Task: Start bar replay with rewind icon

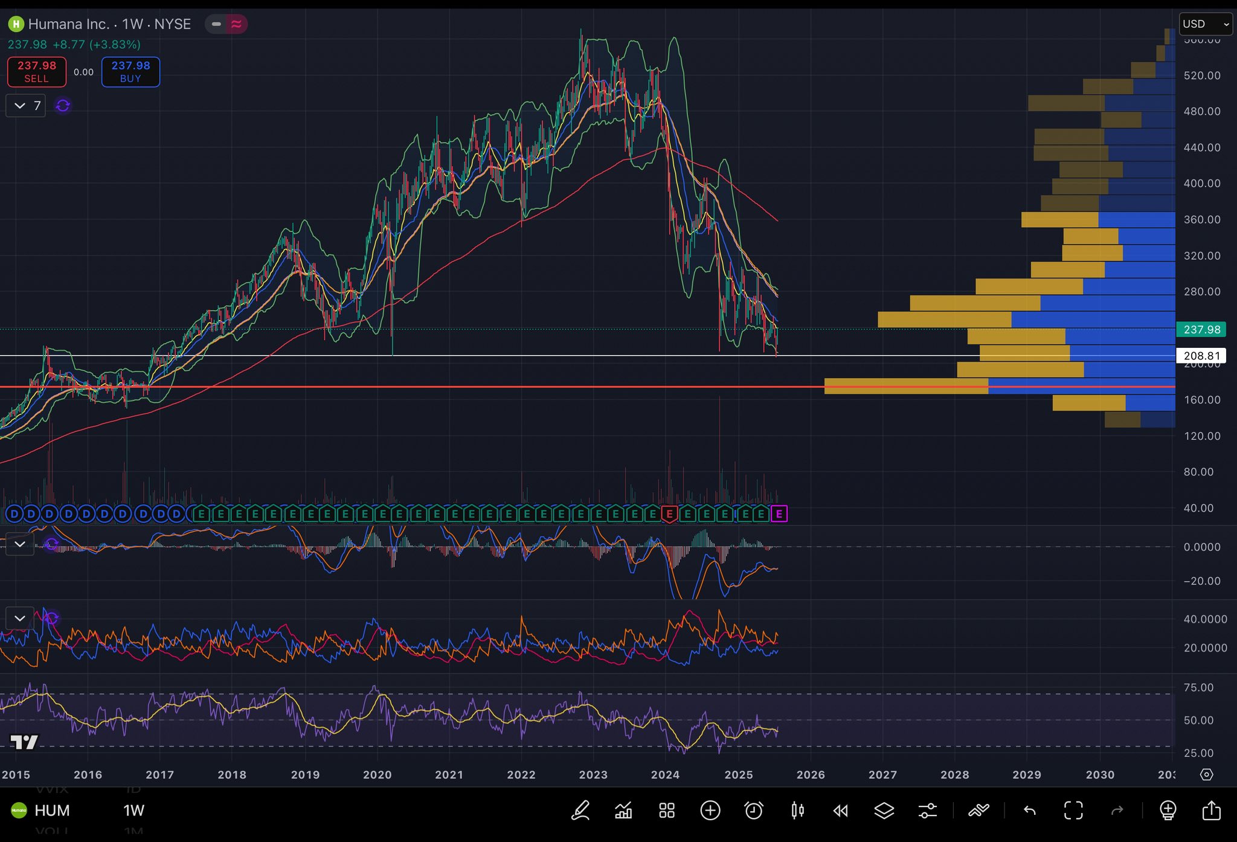Action: [x=841, y=810]
